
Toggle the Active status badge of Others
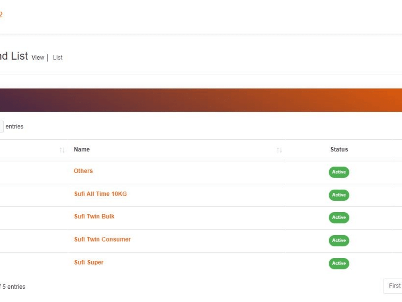point(339,172)
